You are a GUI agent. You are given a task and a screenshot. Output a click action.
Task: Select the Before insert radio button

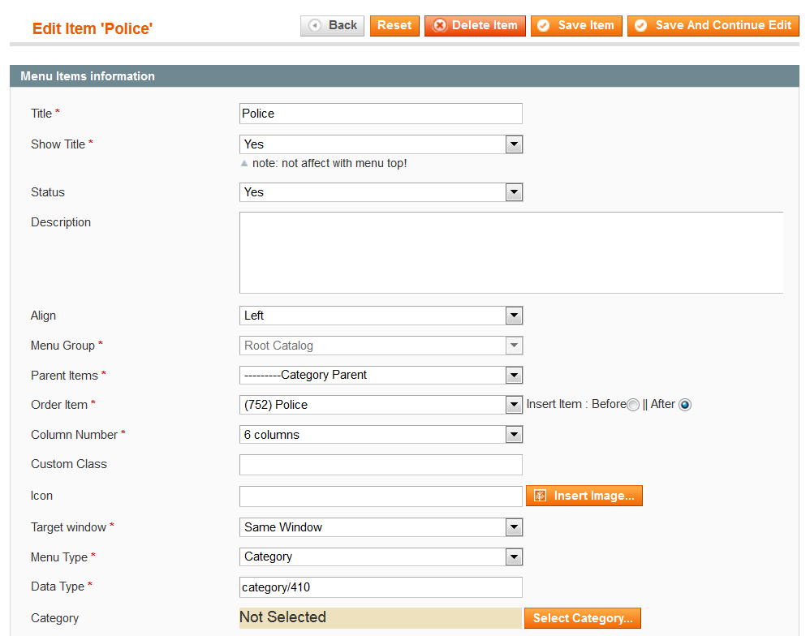point(633,406)
